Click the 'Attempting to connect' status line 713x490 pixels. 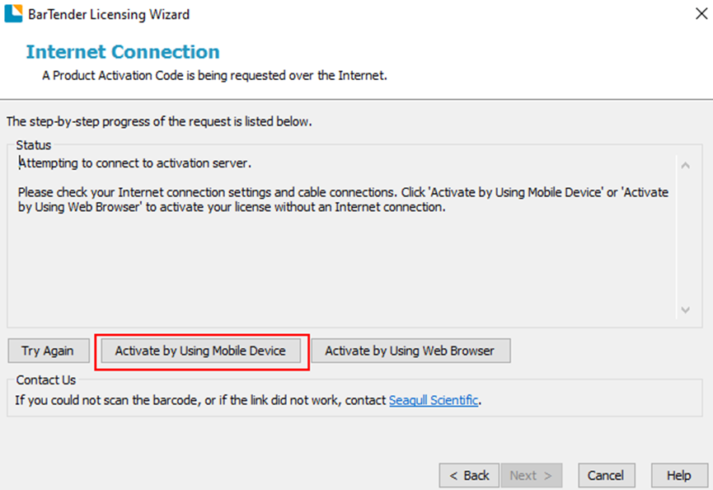click(x=135, y=163)
